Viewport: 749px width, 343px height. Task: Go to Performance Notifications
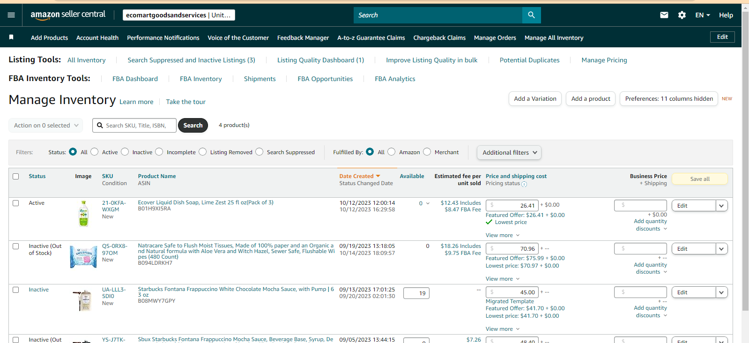pyautogui.click(x=163, y=37)
